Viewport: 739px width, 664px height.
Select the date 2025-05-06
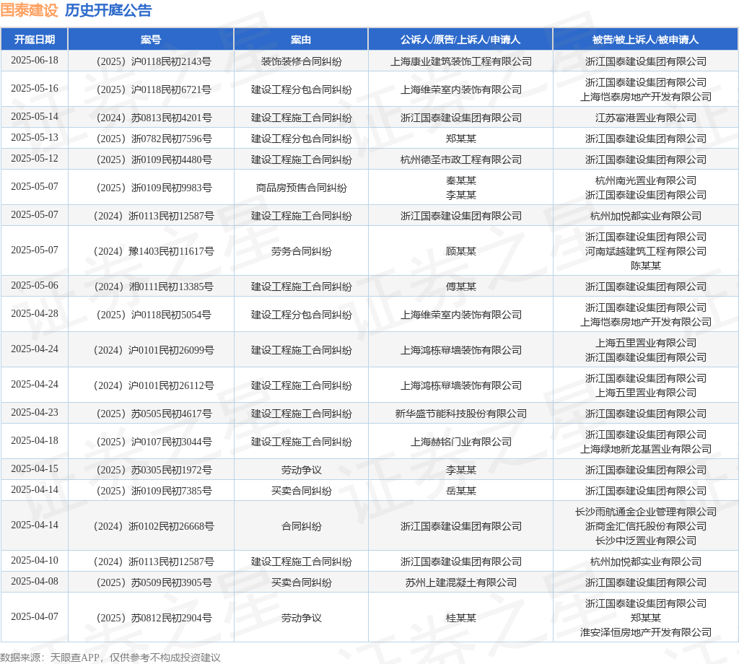pos(35,286)
